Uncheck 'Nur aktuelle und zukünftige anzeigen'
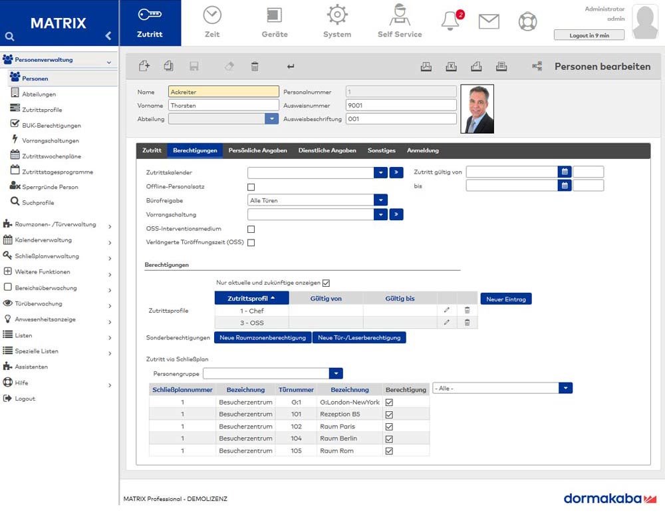 pos(326,283)
